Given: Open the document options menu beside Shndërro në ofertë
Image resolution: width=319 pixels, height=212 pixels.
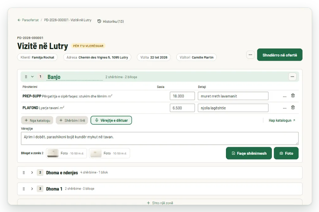Looking at the screenshot, I should click(250, 55).
